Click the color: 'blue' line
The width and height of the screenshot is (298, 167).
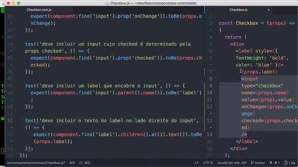[259, 65]
